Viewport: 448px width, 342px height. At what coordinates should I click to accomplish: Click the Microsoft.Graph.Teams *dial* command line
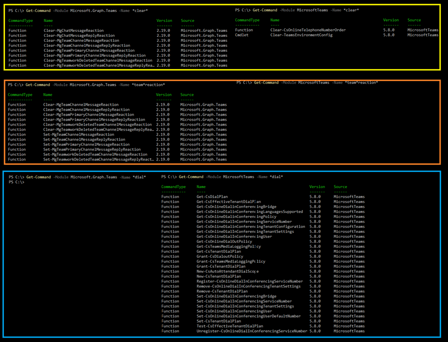77,177
